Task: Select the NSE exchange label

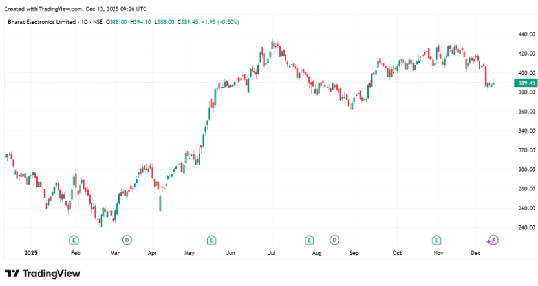Action: (98, 22)
